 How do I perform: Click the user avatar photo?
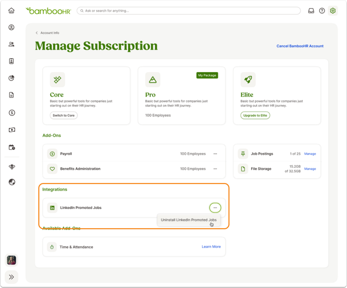coord(11,260)
